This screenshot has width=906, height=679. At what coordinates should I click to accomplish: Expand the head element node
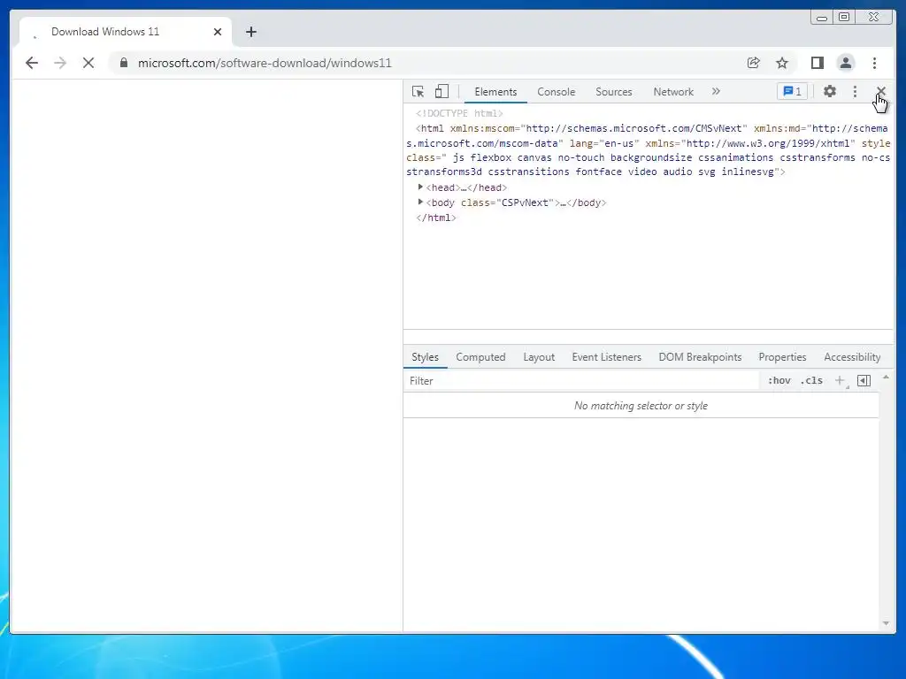point(420,187)
